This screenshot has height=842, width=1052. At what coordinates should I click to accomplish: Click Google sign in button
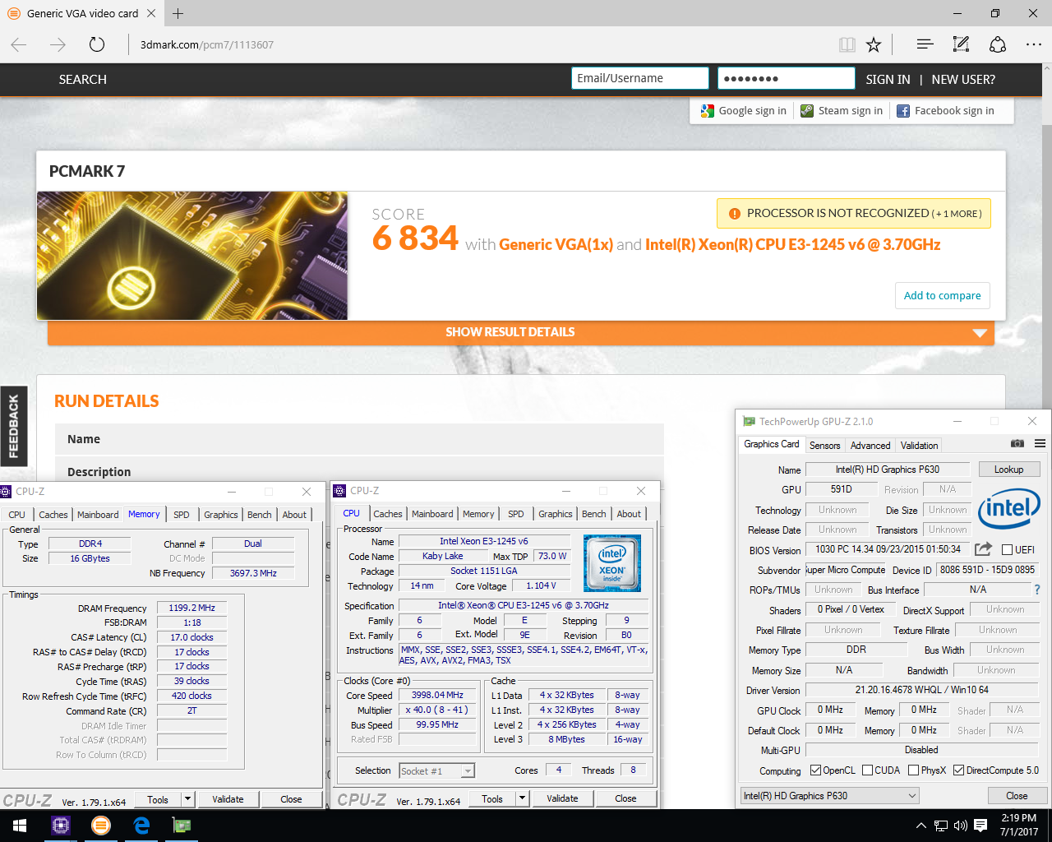coord(744,111)
